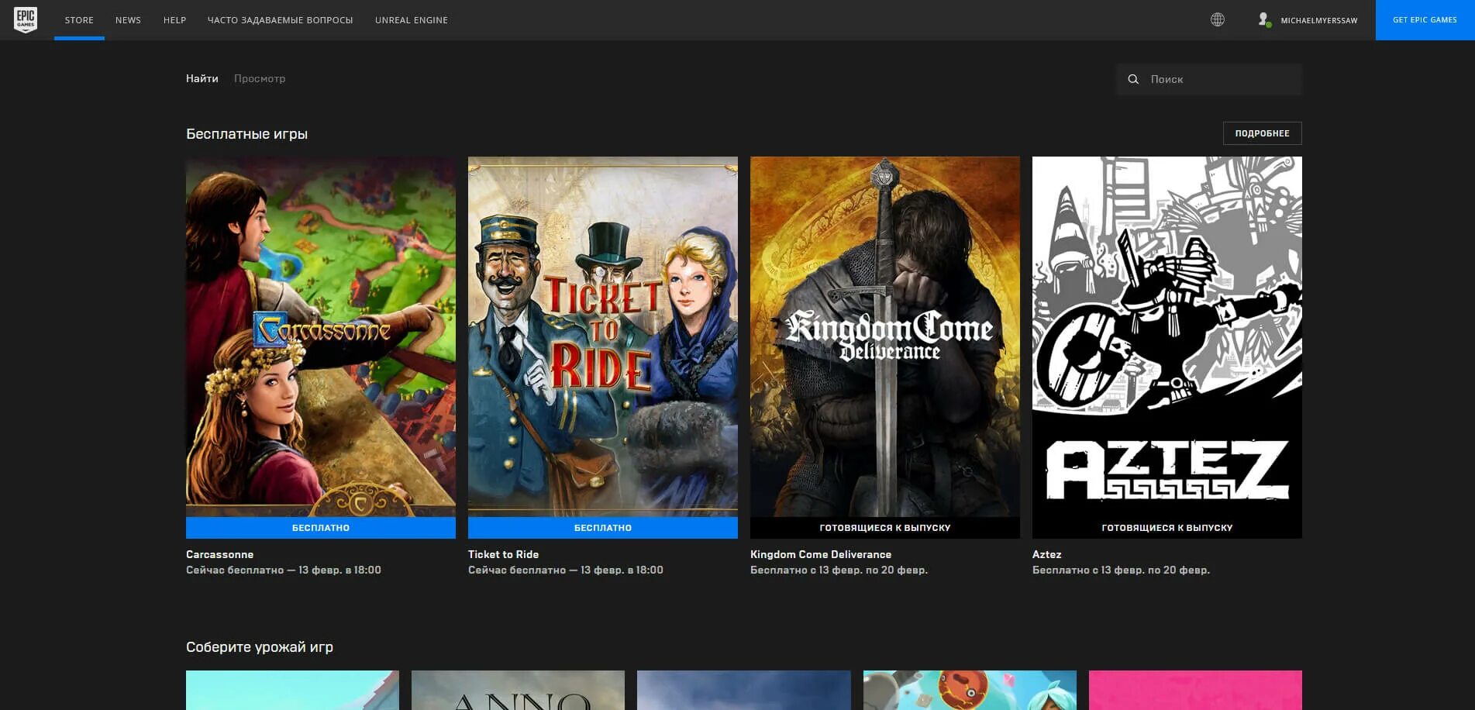1475x710 pixels.
Task: Open the language globe selector
Action: tap(1218, 20)
